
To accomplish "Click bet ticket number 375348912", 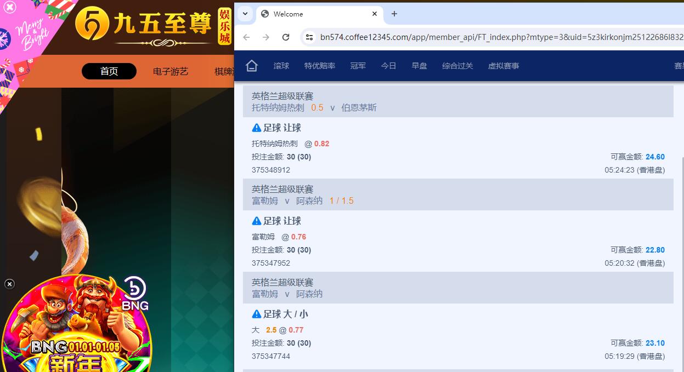I will click(271, 170).
